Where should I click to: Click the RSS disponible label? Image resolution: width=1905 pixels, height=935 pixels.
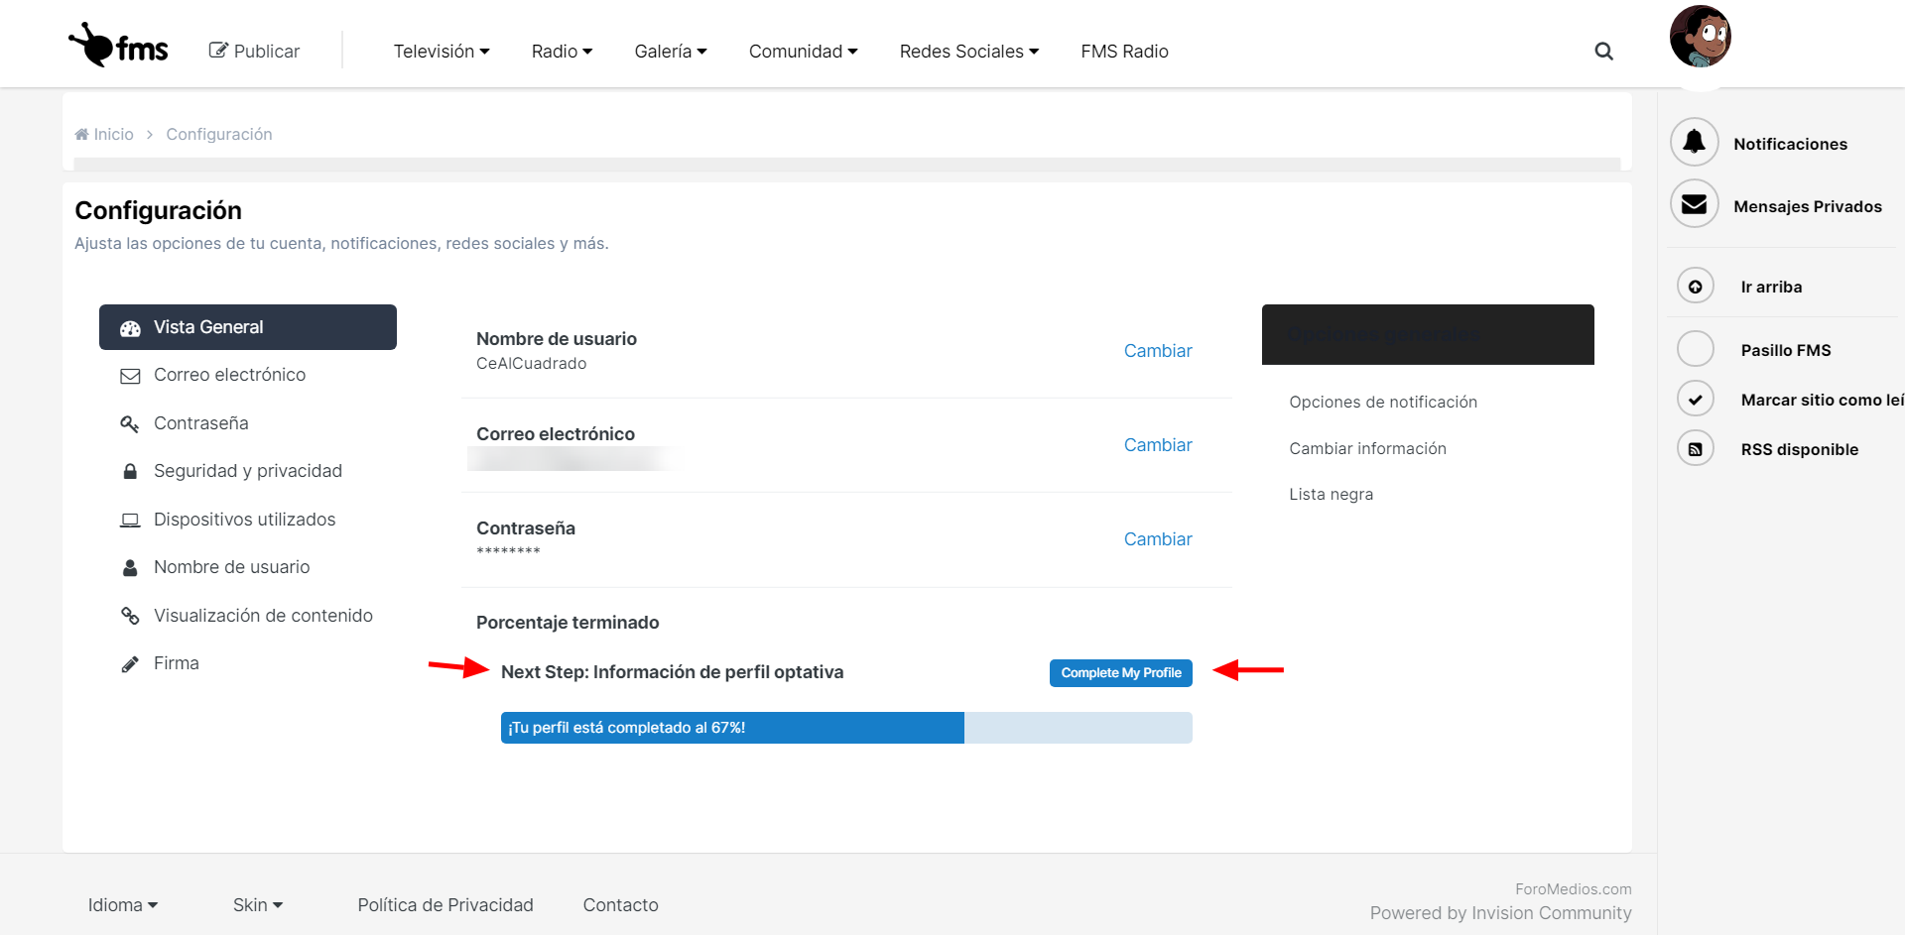point(1799,449)
